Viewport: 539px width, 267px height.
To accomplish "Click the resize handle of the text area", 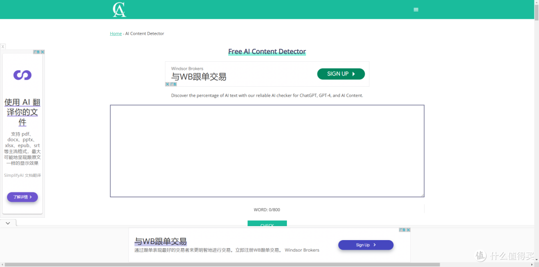I will point(423,195).
